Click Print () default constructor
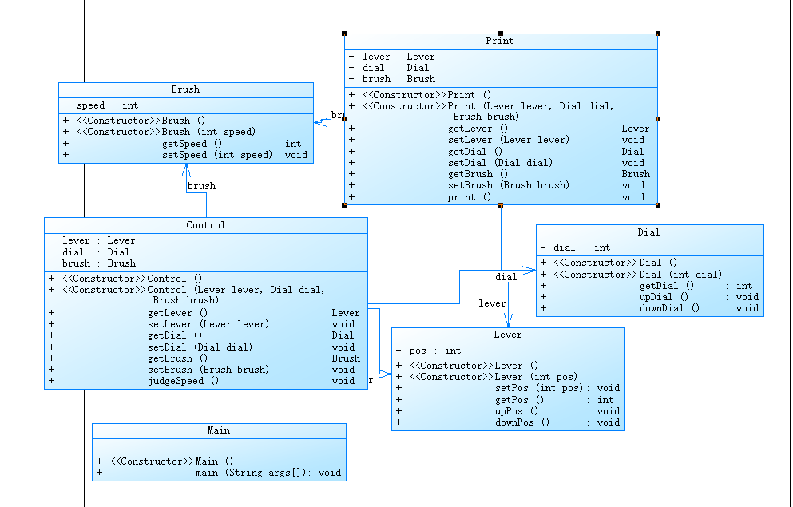Viewport: 793px width, 507px height. (470, 96)
